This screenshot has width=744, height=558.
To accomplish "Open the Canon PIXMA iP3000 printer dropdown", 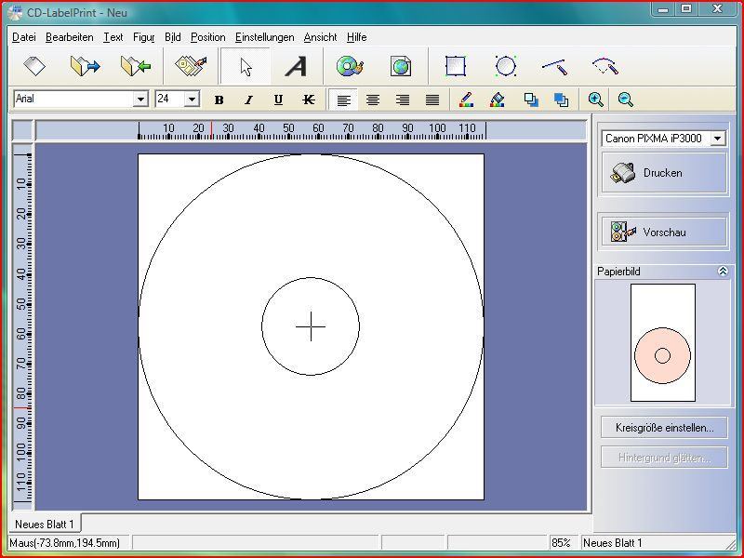I will pos(717,139).
